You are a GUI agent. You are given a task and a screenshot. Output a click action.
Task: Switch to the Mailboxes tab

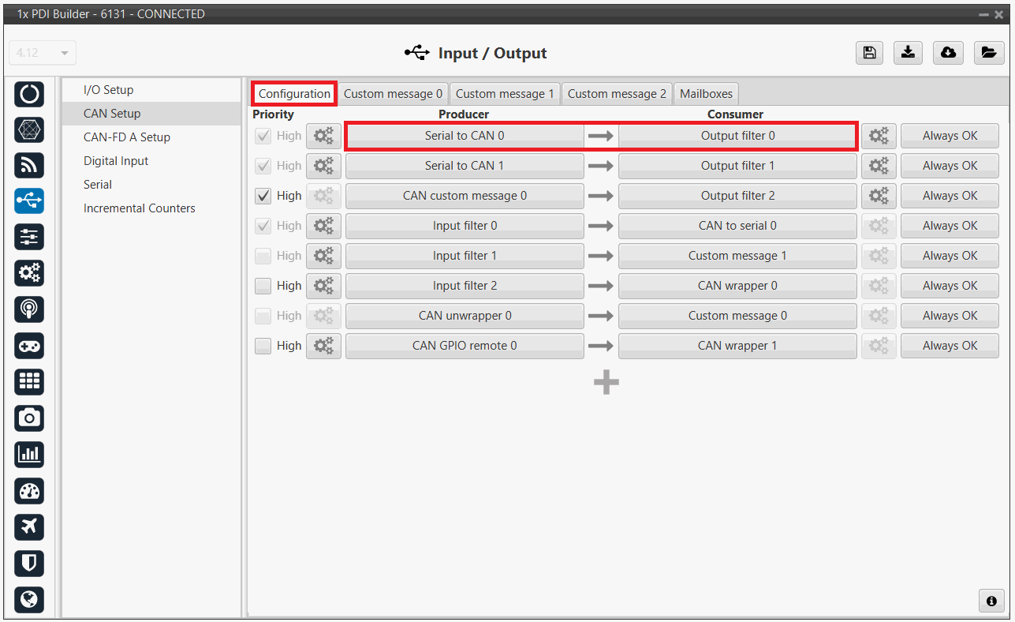point(706,93)
